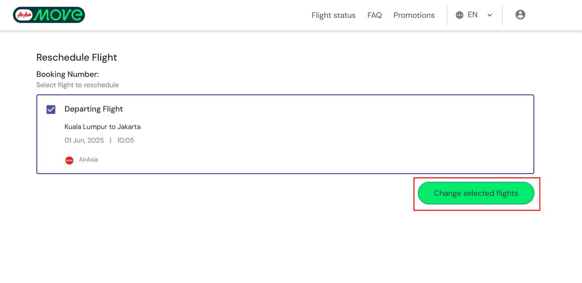Image resolution: width=582 pixels, height=283 pixels.
Task: Click the 01 Jun, 2025 flight date
Action: point(84,140)
